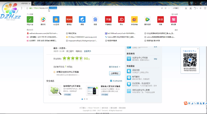Viewport: 207px width, 114px height.
Task: Open the 天猫精选 shortcut icon
Action: point(108,20)
